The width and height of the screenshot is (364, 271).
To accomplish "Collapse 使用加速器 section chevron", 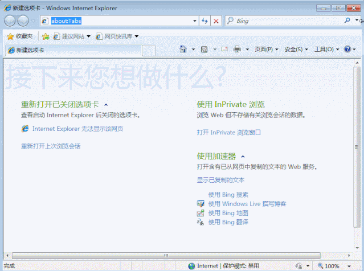I will [243, 157].
